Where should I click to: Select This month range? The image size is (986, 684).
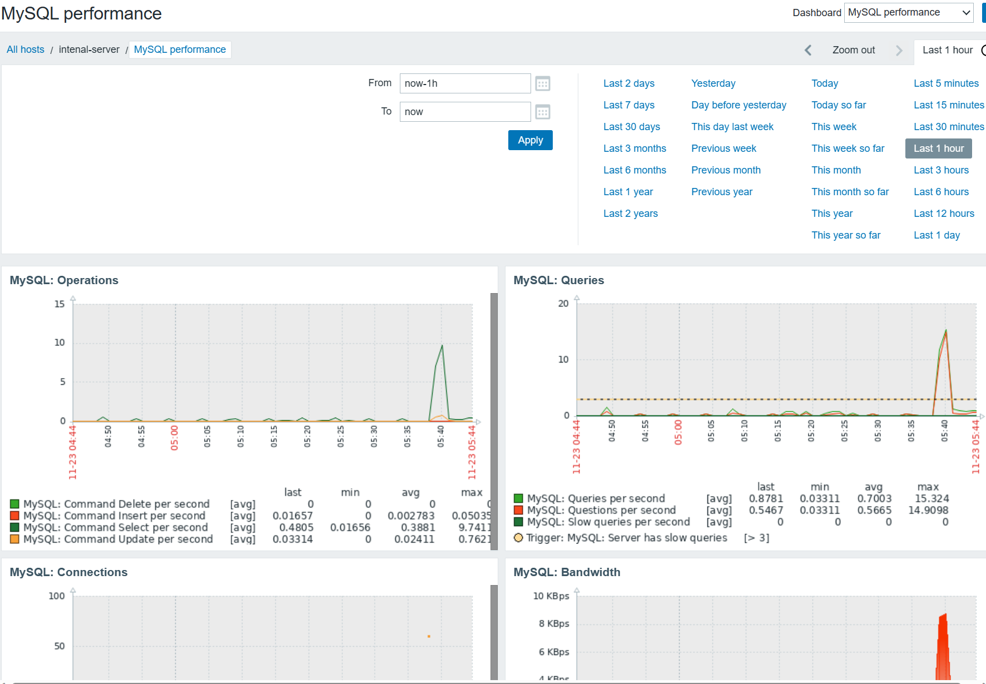click(836, 170)
